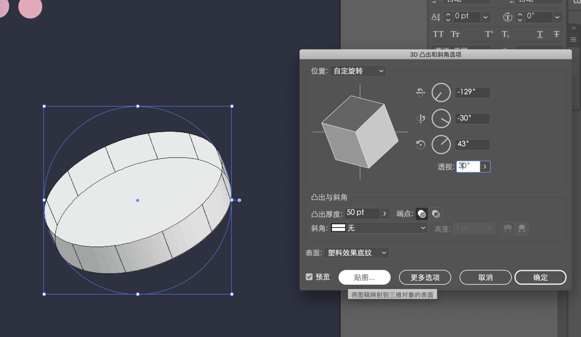Collapse the panel dock double-arrow
This screenshot has width=581, height=337.
pyautogui.click(x=573, y=27)
